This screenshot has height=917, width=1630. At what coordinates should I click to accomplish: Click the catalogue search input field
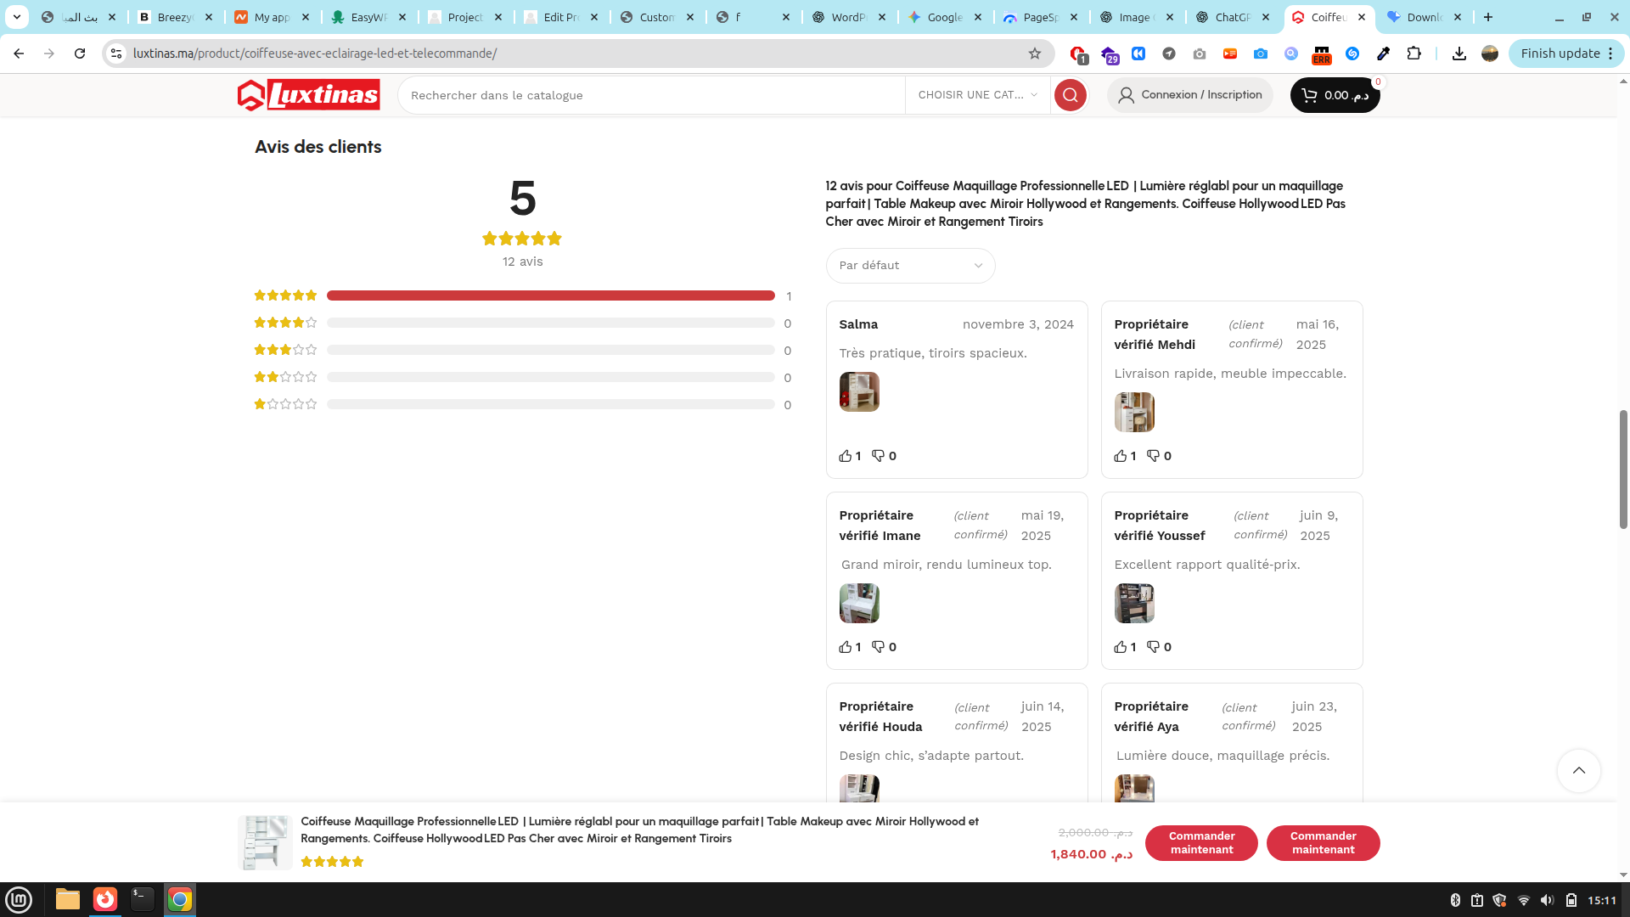tap(650, 95)
